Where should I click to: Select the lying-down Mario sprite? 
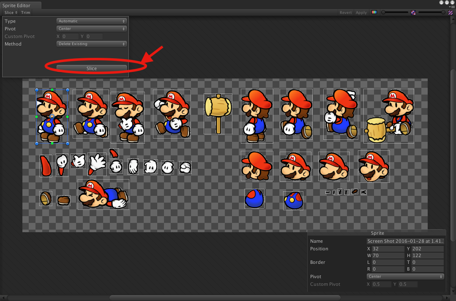(104, 194)
